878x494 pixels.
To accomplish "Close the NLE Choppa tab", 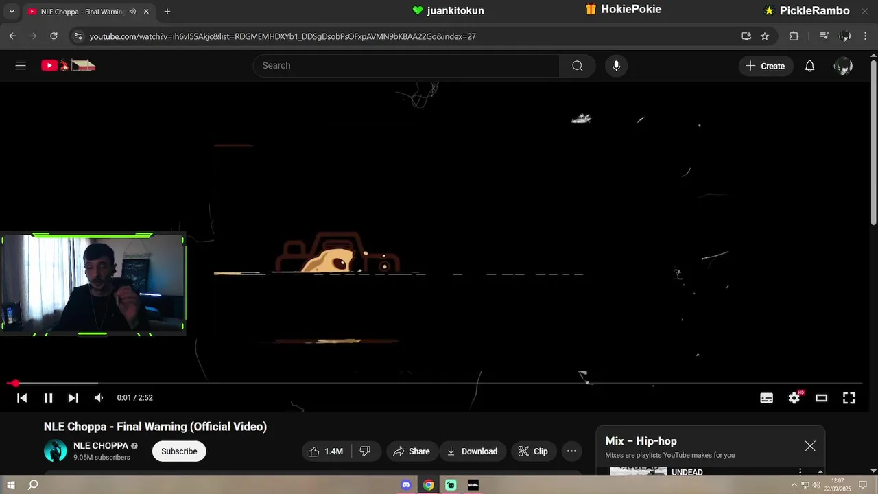I will click(146, 12).
